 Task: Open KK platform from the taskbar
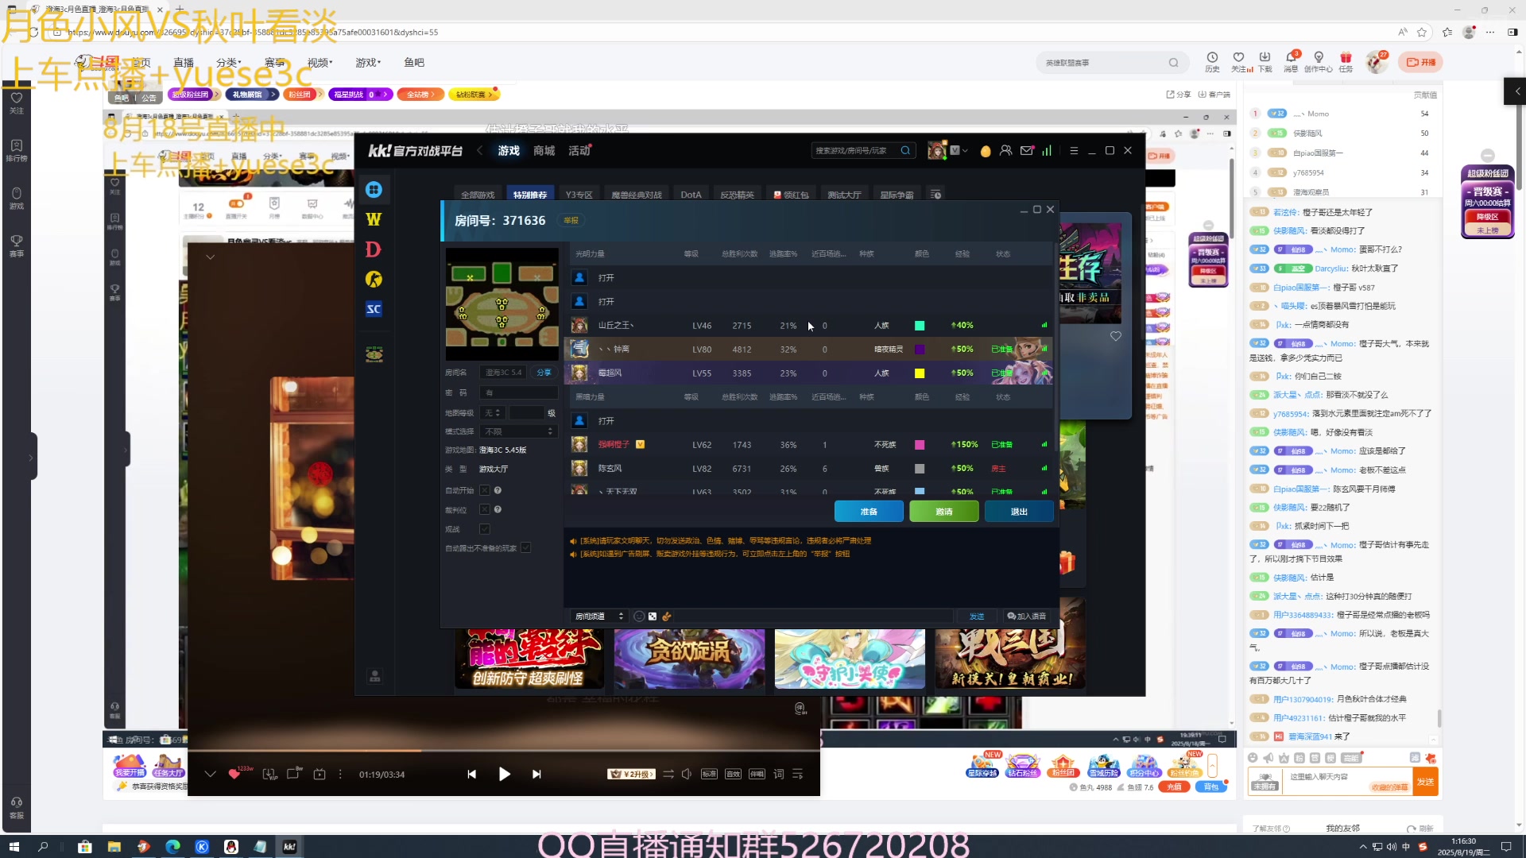point(289,847)
